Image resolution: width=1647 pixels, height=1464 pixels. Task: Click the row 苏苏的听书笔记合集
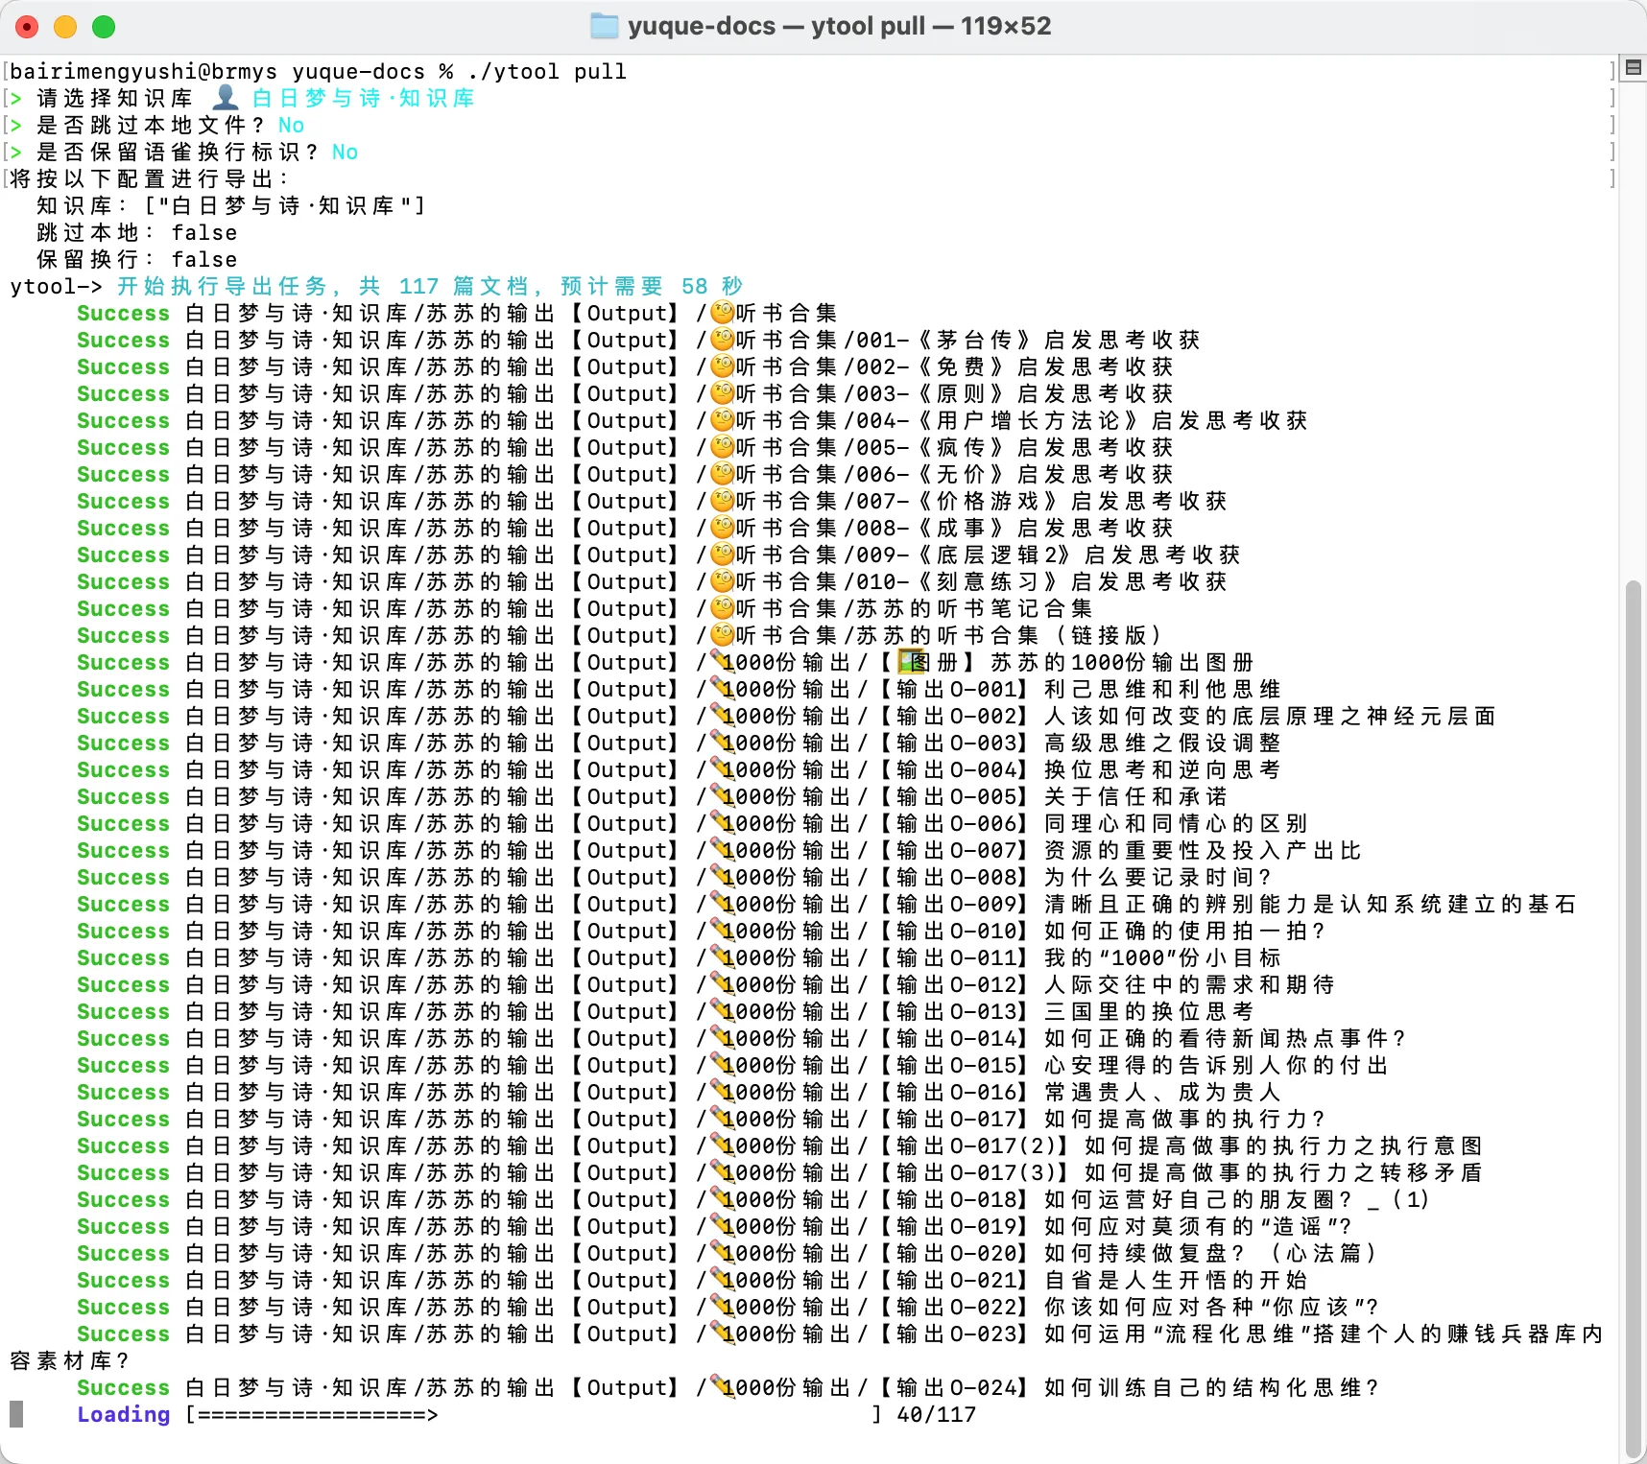click(585, 608)
